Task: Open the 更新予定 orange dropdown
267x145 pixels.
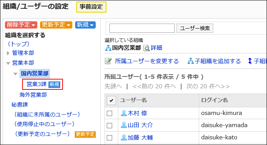Action: (x=56, y=25)
